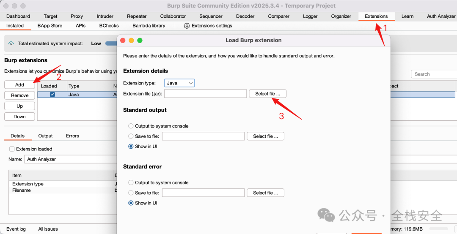
Task: Go to the Organizer tab
Action: click(341, 16)
